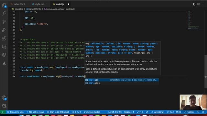
Task: Change language mode JavaScript
Action: coord(158,112)
